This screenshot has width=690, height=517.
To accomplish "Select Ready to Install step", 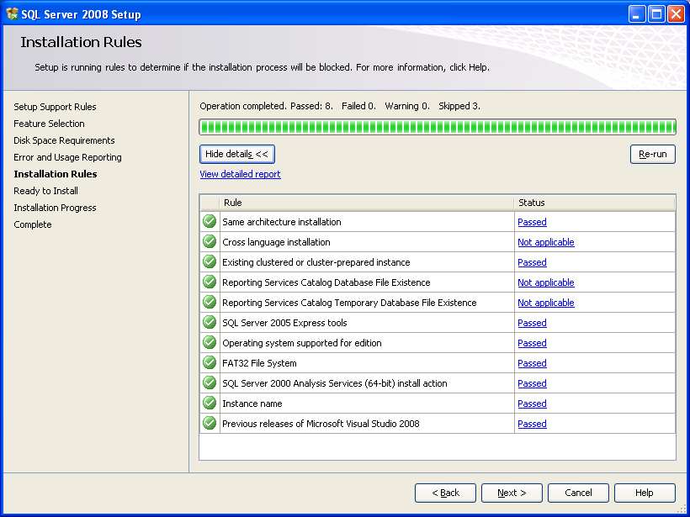I will pyautogui.click(x=45, y=191).
